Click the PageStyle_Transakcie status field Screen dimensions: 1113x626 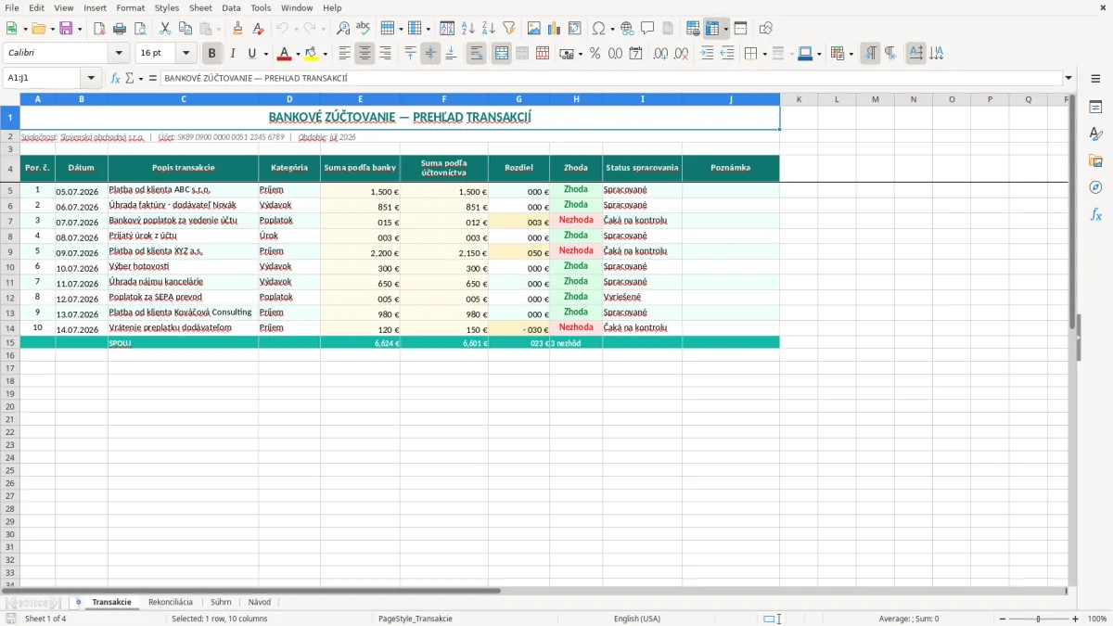416,619
